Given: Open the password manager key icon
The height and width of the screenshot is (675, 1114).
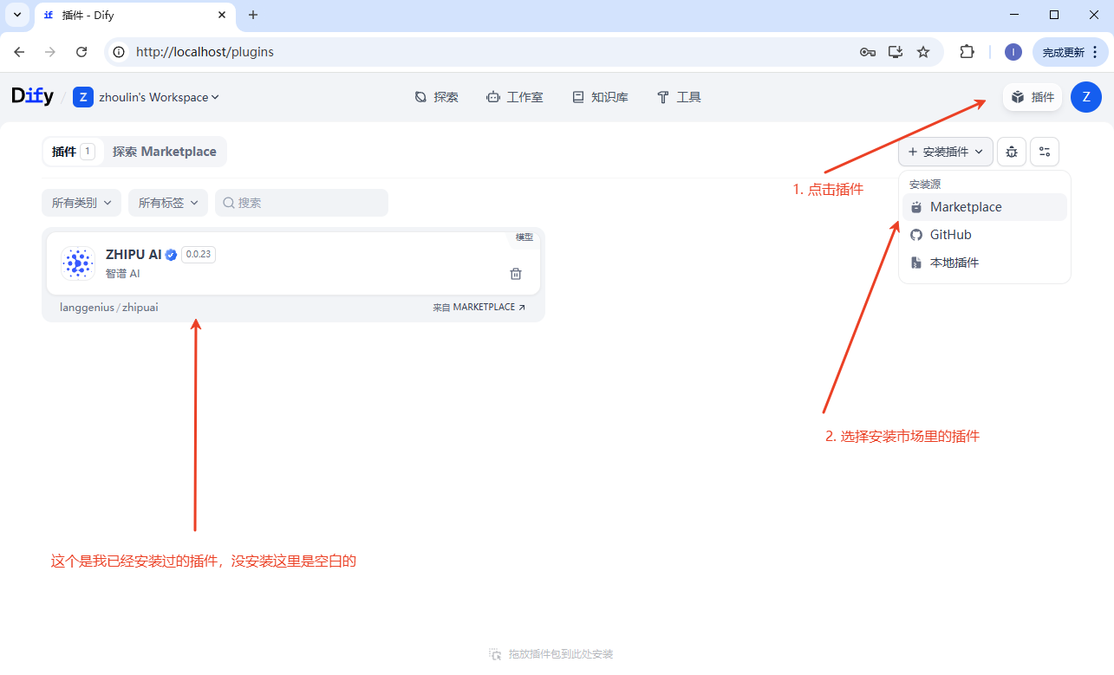Looking at the screenshot, I should [867, 52].
